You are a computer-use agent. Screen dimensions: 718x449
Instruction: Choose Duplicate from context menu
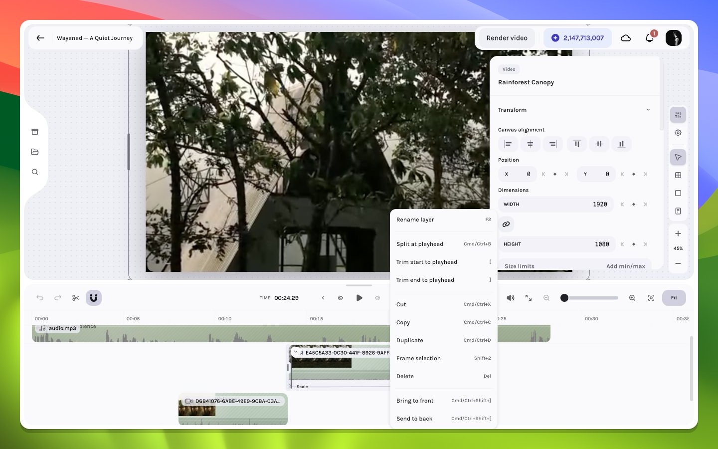(444, 340)
